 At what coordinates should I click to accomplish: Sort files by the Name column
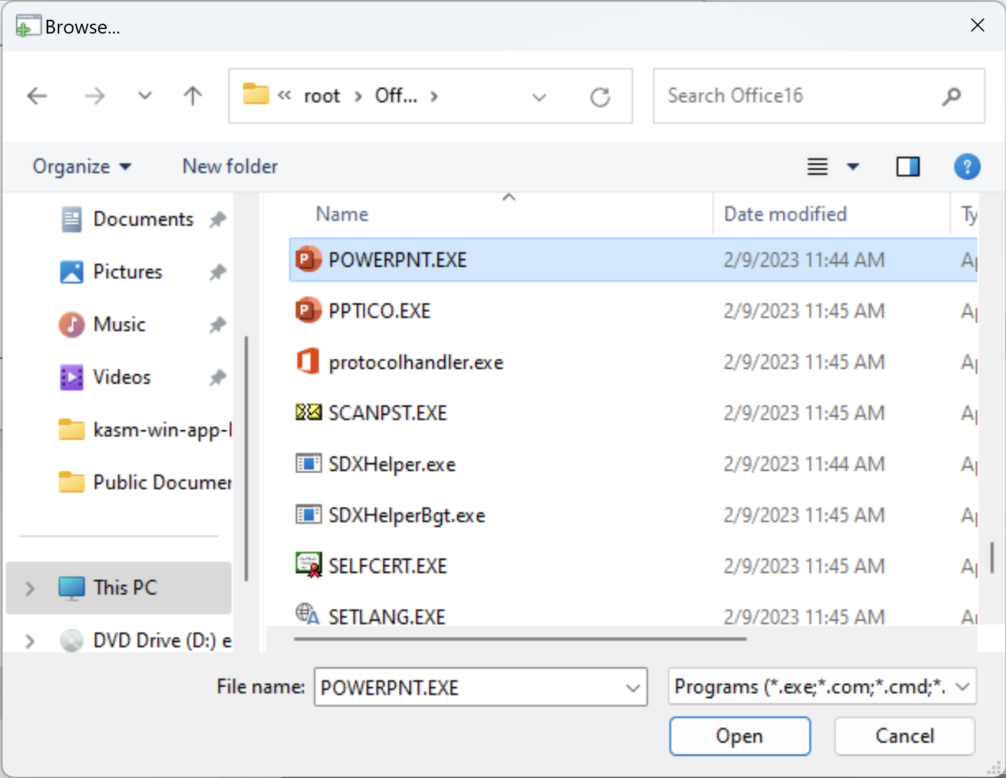click(342, 214)
